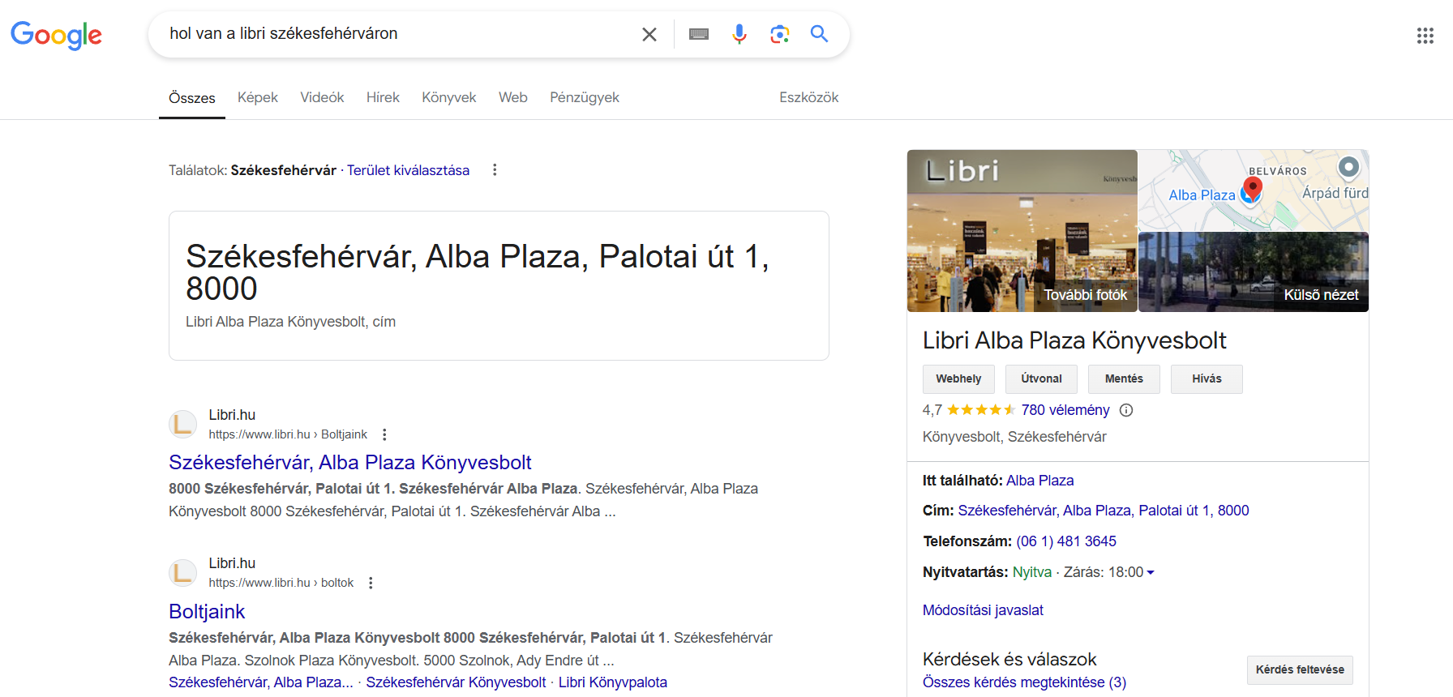Click the Kérdések és válaszok heading

(1009, 660)
